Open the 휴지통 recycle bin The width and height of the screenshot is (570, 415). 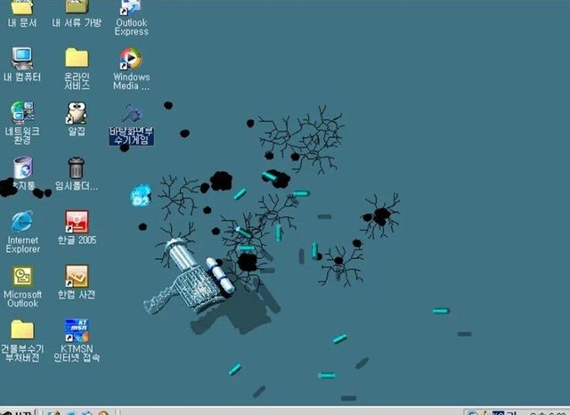pos(22,168)
